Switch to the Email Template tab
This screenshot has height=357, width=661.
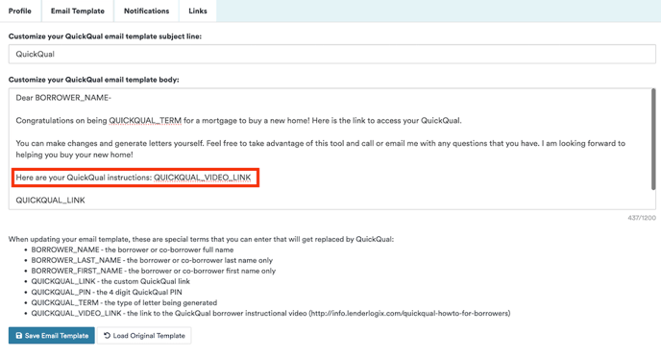(78, 11)
